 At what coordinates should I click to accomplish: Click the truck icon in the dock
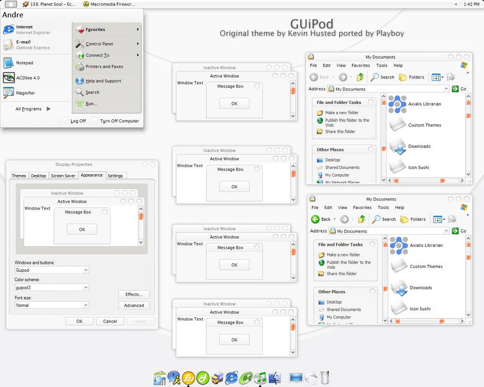click(x=217, y=378)
